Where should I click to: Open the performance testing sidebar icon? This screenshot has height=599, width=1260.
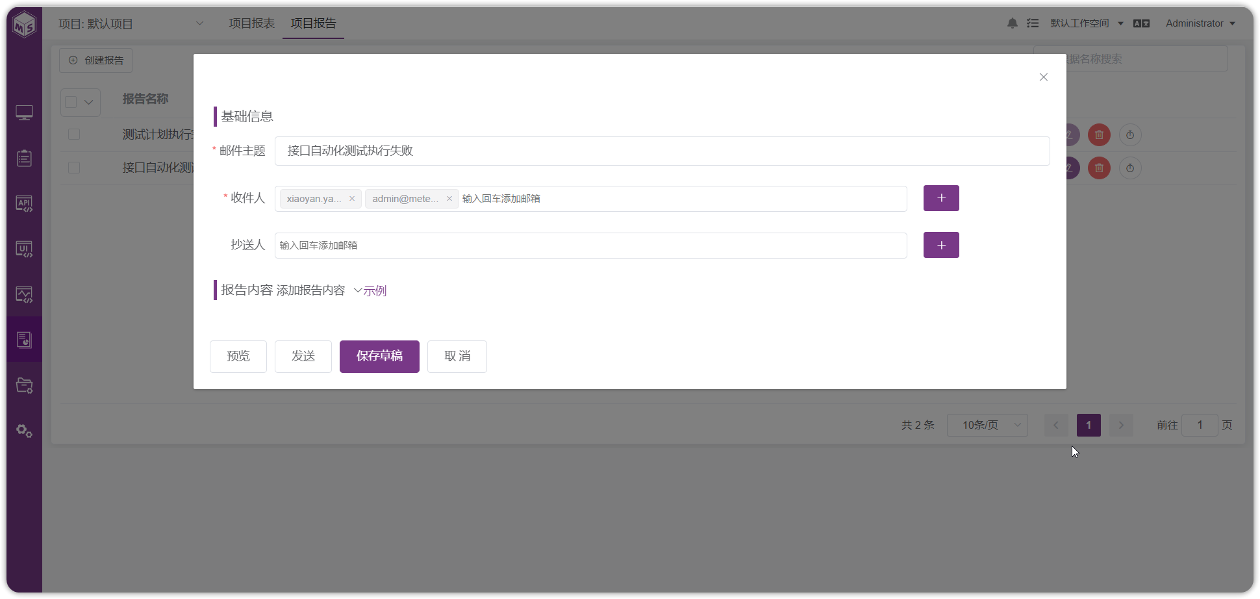[x=25, y=295]
